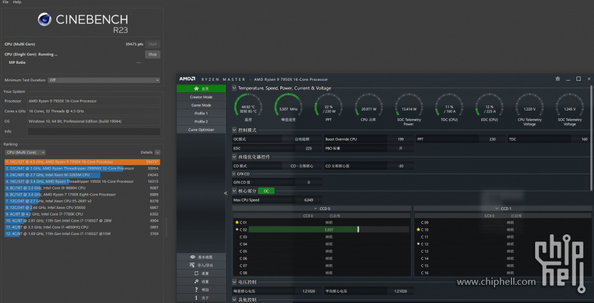Collapse the 核心部分 section chevron
This screenshot has height=303, width=594.
point(234,191)
